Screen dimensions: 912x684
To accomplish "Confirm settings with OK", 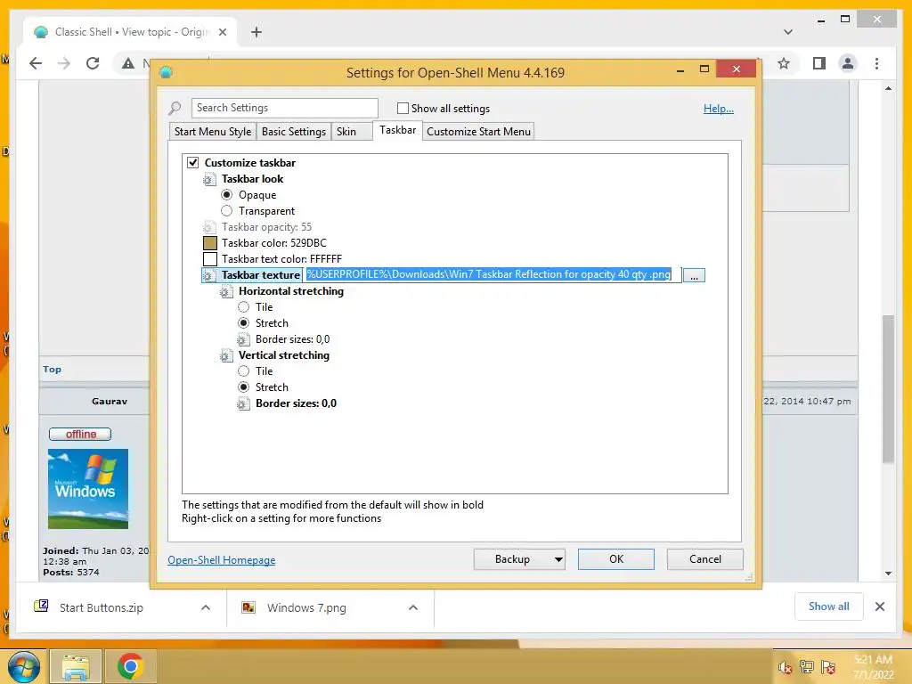I will (616, 559).
